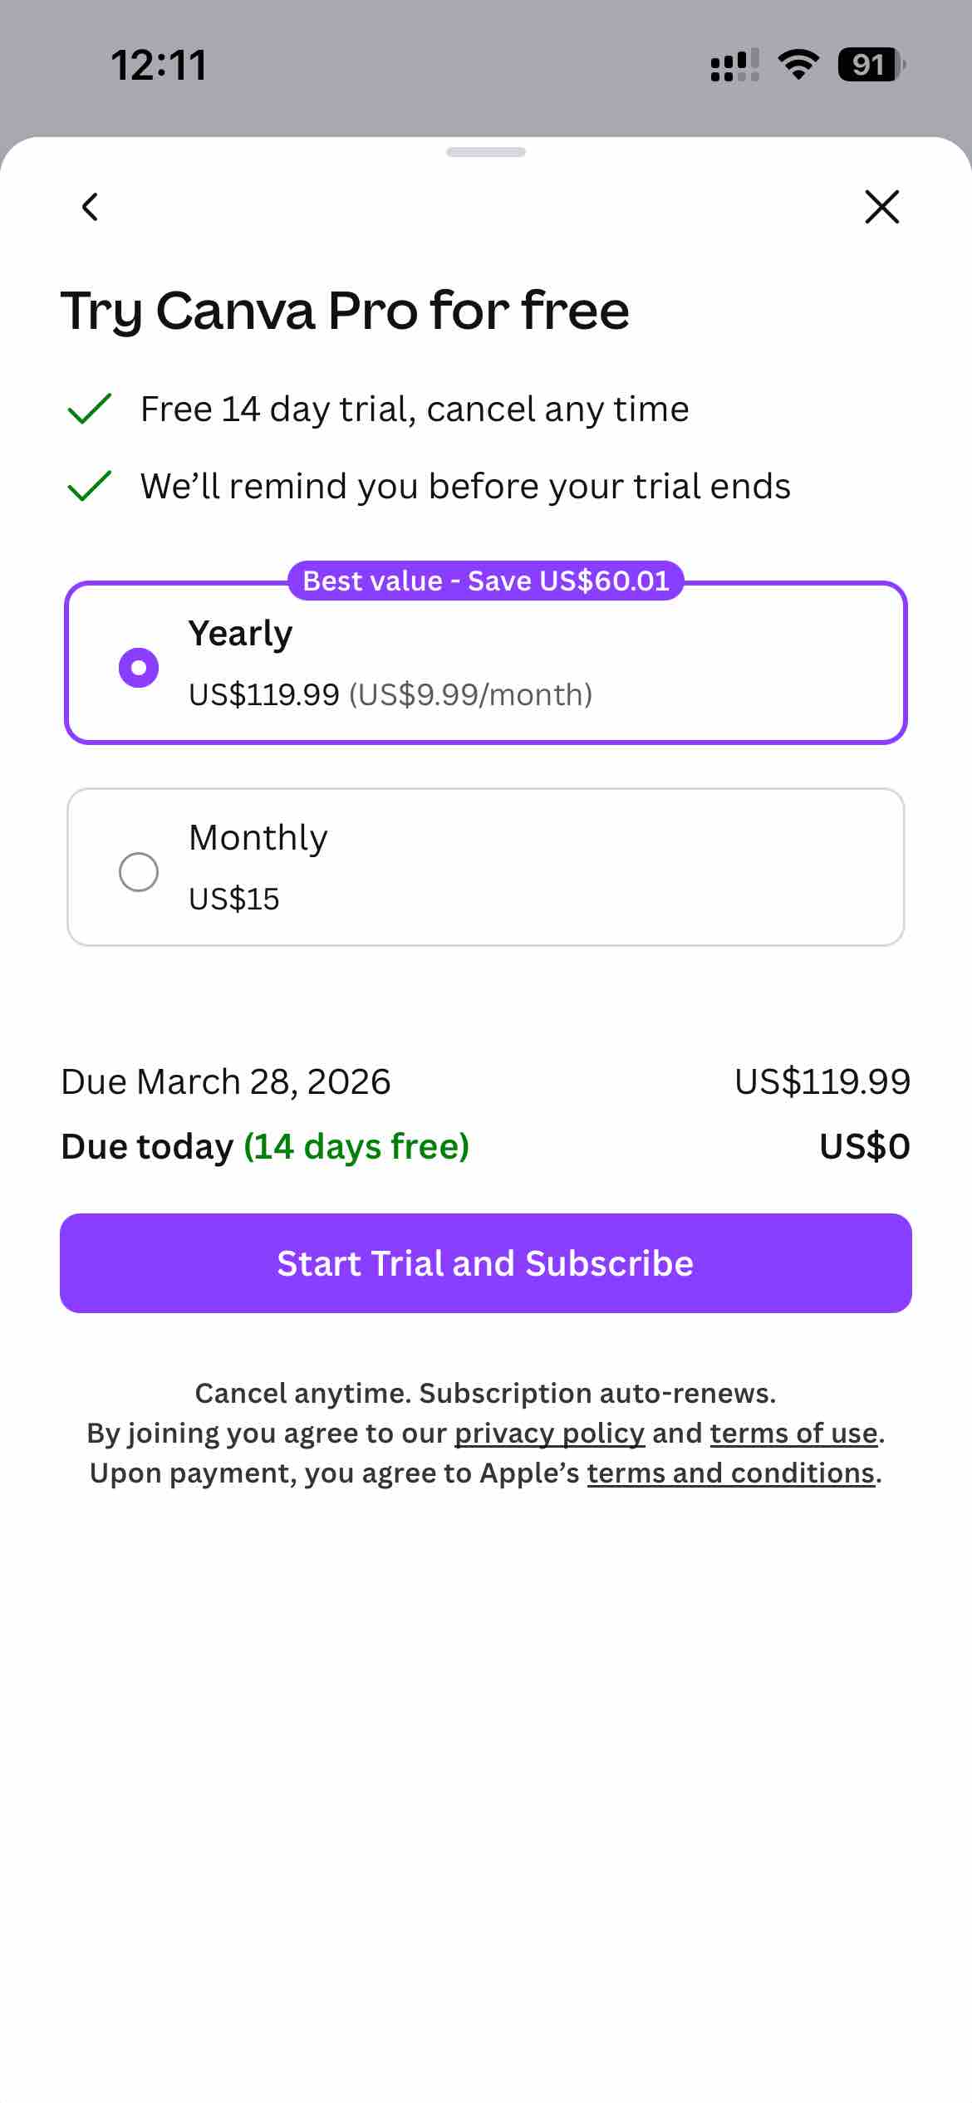Screen dimensions: 972x2103
Task: Open the privacy policy link
Action: pyautogui.click(x=549, y=1434)
